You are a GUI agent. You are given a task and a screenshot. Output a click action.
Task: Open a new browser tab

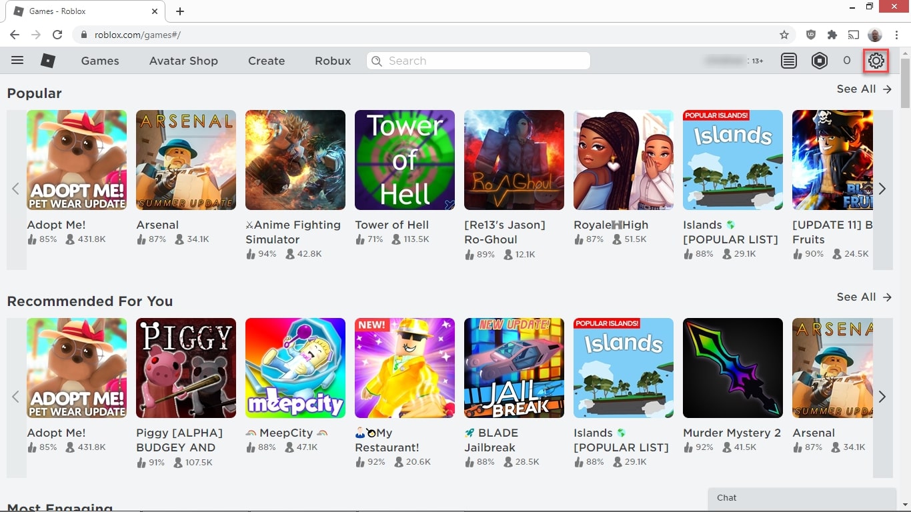tap(180, 11)
